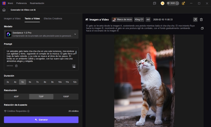The height and width of the screenshot is (127, 211).
Task: Maximize the application window
Action: point(199,3)
